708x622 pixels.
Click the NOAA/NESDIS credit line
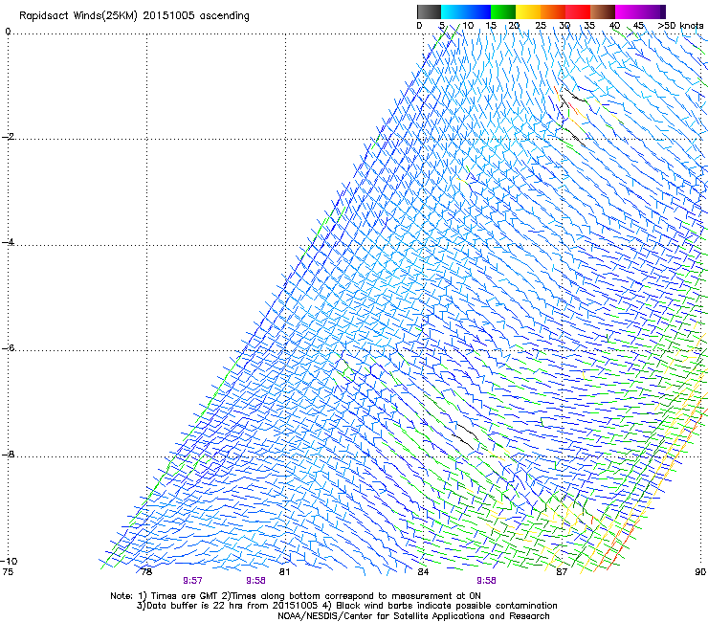(413, 616)
